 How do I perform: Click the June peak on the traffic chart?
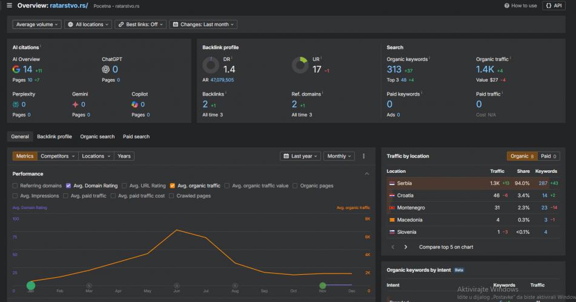point(176,230)
